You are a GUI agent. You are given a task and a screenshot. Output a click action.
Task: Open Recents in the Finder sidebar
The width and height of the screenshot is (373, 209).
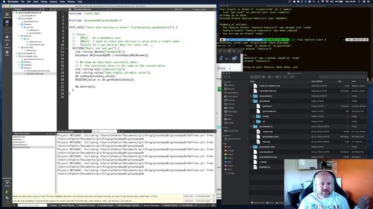click(231, 89)
